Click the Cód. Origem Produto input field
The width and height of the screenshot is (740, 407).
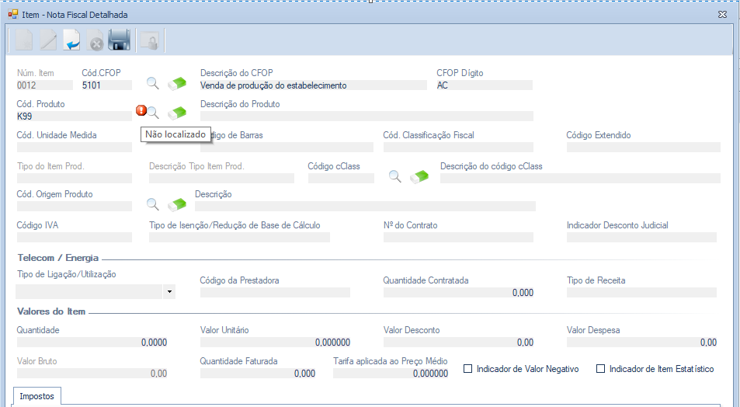[74, 207]
